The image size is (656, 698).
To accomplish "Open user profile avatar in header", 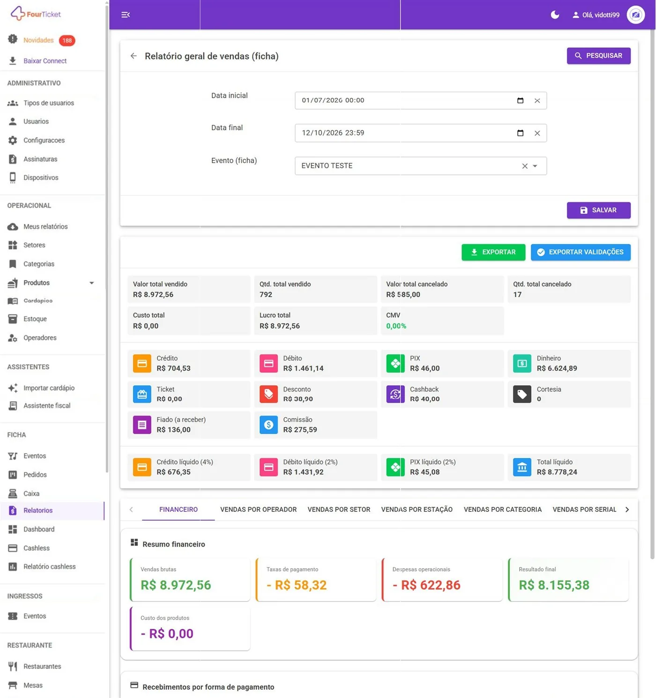I will coord(635,15).
